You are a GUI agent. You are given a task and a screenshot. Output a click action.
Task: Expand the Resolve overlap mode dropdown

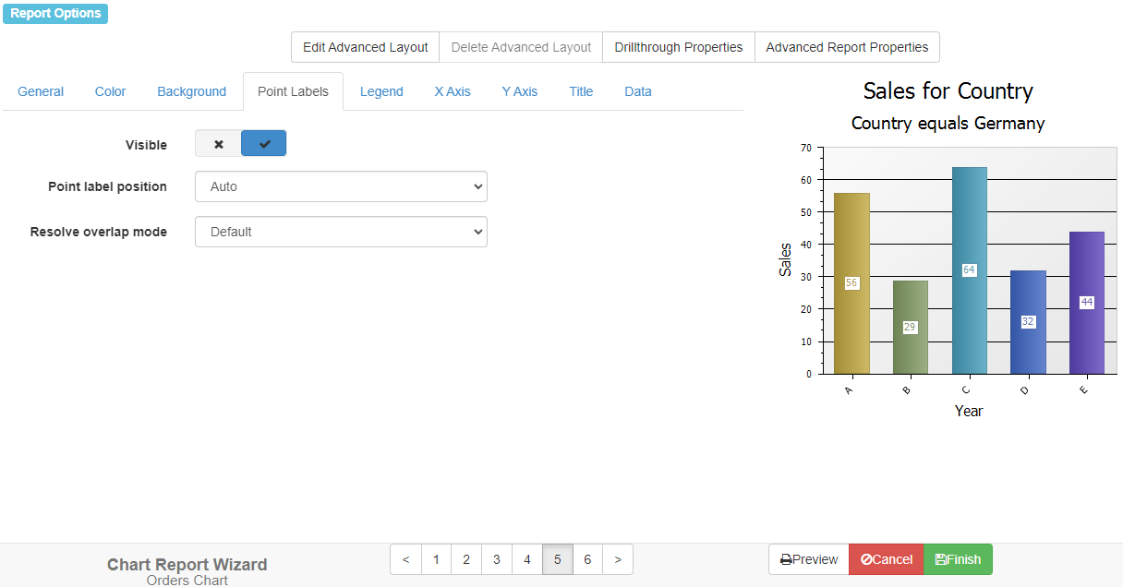click(x=341, y=232)
